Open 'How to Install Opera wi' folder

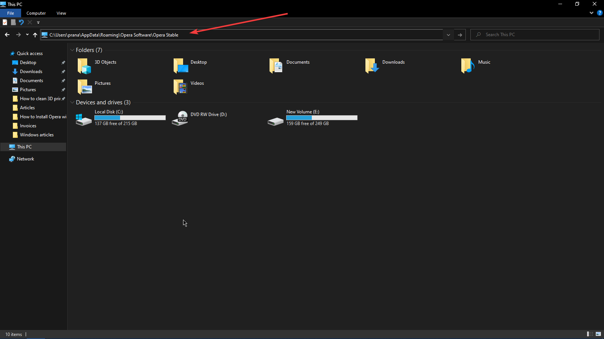click(43, 117)
